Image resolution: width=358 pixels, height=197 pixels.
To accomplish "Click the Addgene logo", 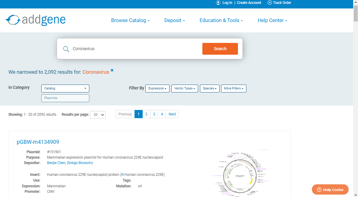I will tap(35, 20).
